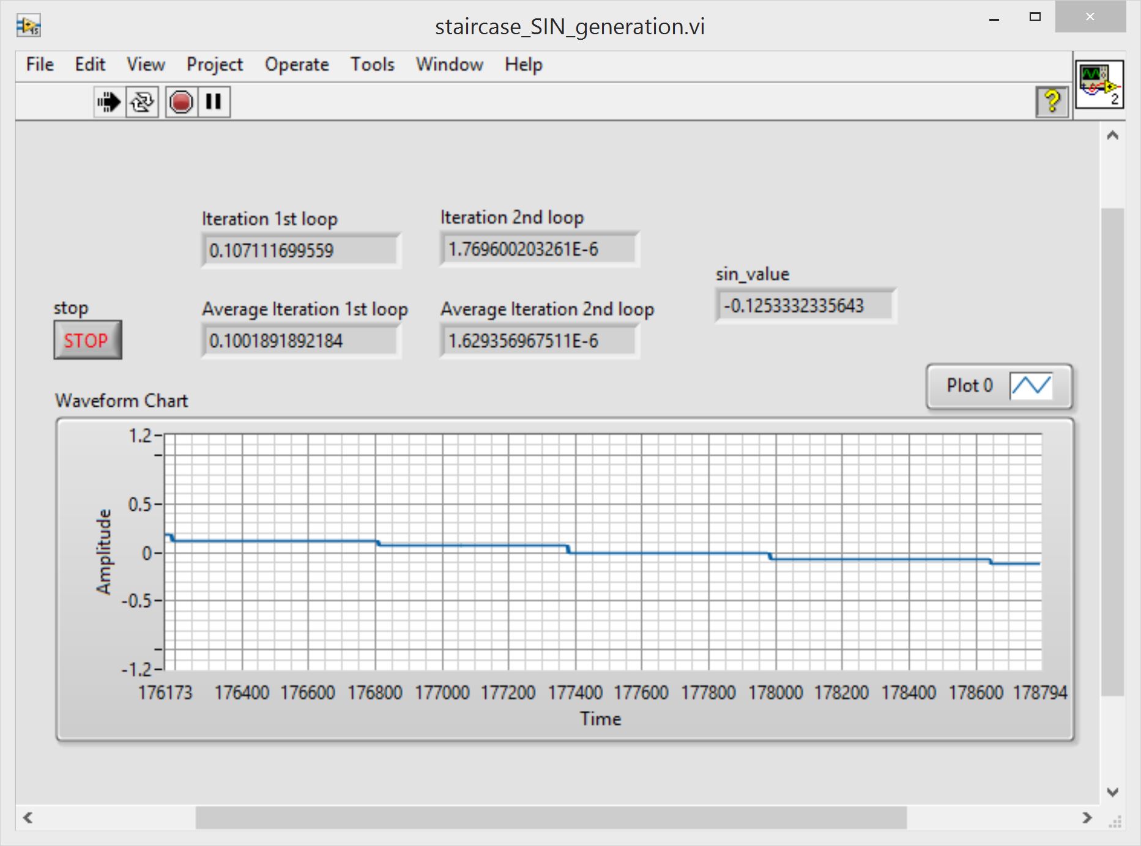Screen dimensions: 1141x846
Task: Click the stop label text
Action: [x=71, y=308]
